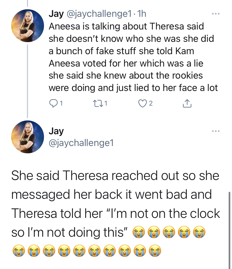This screenshot has height=269, width=232.
Task: Open the three-dot menu on second tweet
Action: point(215,131)
